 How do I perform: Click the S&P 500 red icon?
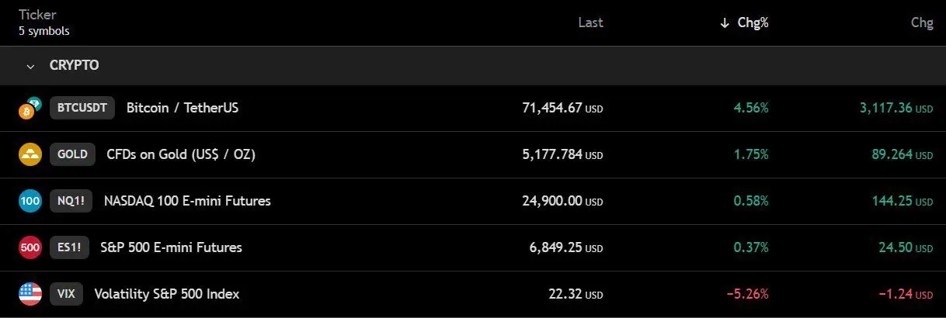tap(30, 247)
